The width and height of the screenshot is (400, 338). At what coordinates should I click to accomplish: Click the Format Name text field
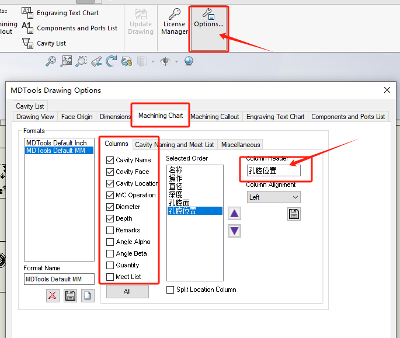tap(59, 279)
